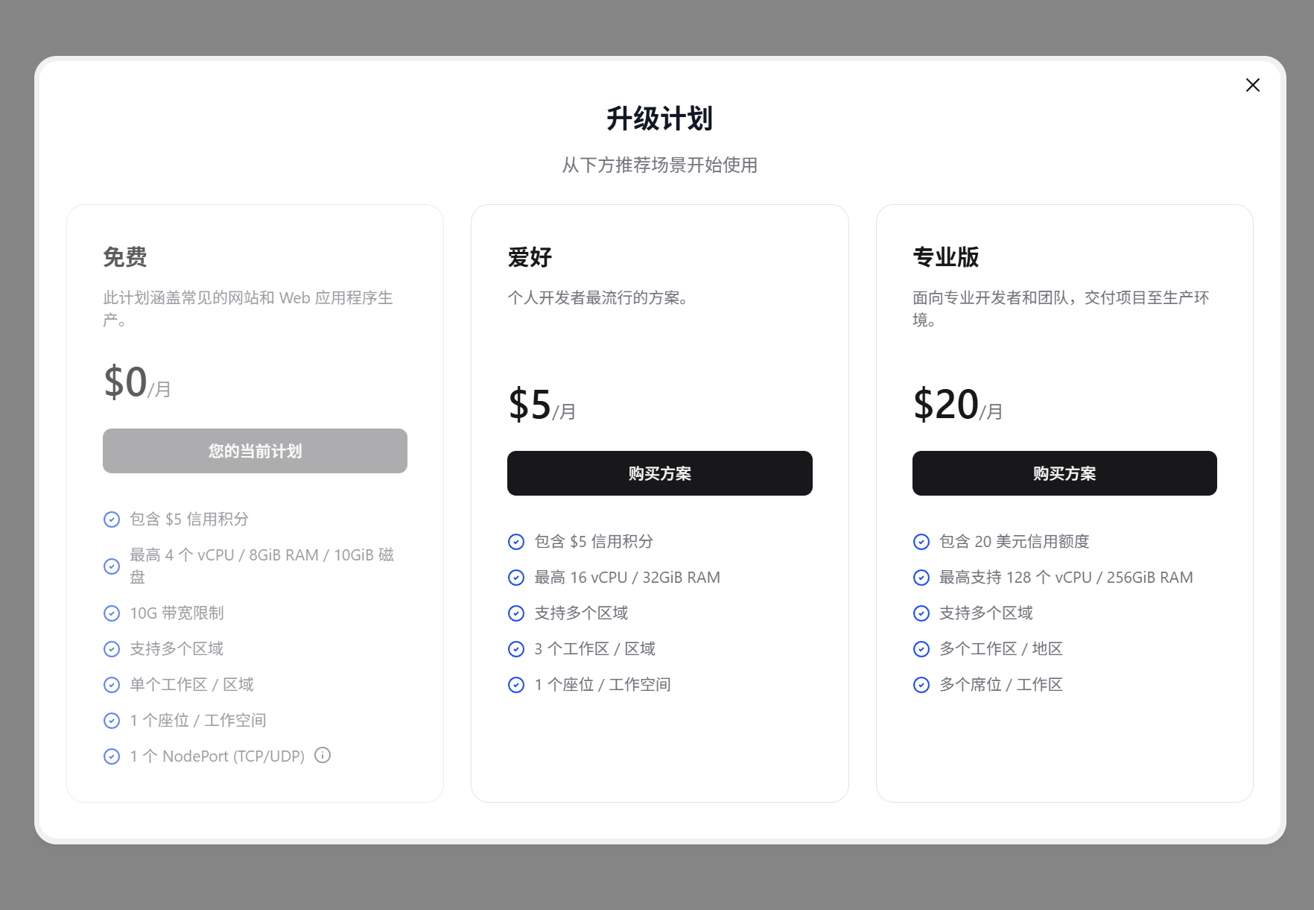Click the 爱好 plan title
This screenshot has height=910, width=1314.
530,257
